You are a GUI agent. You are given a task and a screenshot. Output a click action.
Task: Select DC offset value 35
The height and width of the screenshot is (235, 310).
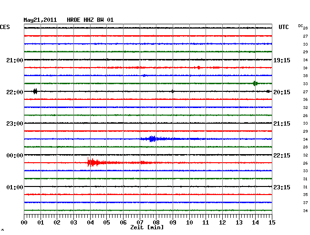[x=305, y=195]
